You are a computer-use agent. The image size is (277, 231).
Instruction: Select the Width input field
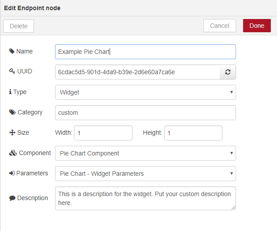[103, 133]
